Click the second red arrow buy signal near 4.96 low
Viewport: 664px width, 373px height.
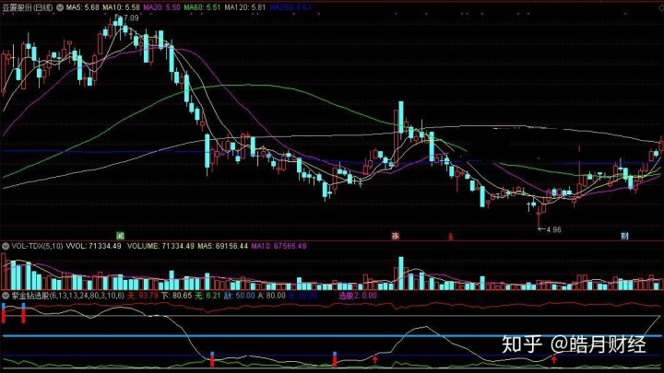tap(554, 359)
